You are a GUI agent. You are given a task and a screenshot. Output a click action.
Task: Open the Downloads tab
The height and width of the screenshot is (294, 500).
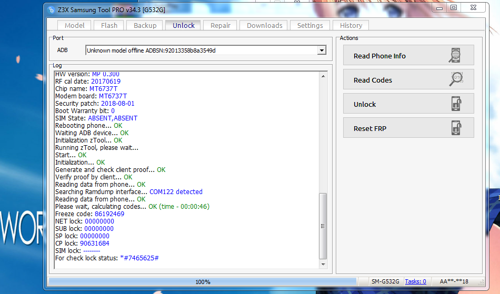coord(264,25)
